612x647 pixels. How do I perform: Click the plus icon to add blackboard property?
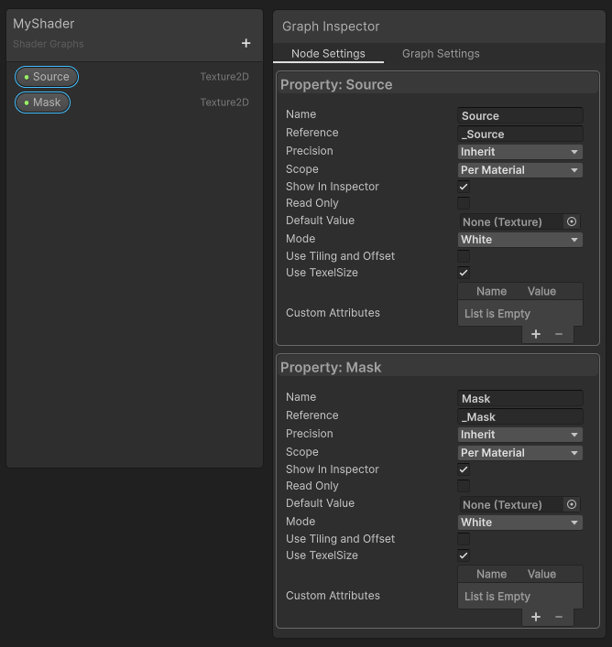(x=246, y=43)
